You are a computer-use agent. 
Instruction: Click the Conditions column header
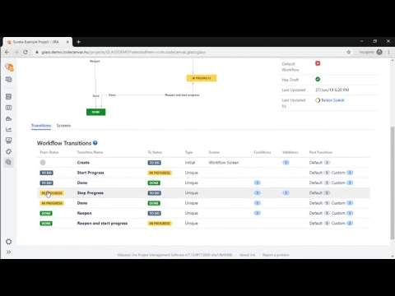click(263, 152)
